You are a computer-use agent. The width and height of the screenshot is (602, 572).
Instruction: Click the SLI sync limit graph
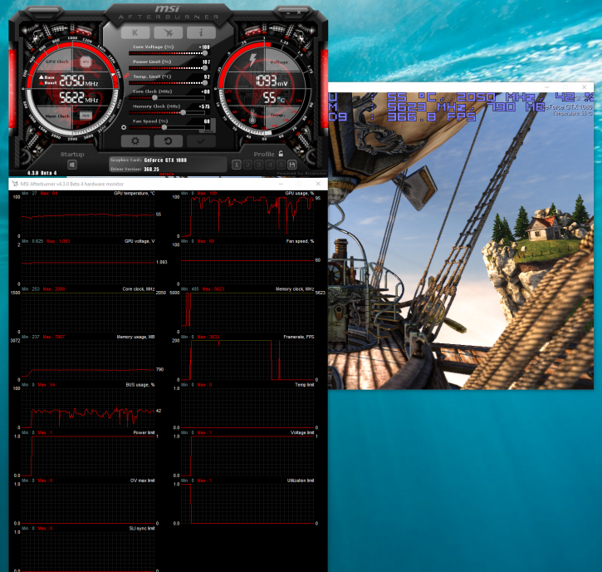88,551
